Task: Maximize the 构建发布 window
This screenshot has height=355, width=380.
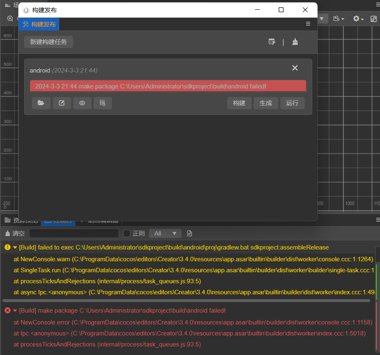Action: pos(281,10)
